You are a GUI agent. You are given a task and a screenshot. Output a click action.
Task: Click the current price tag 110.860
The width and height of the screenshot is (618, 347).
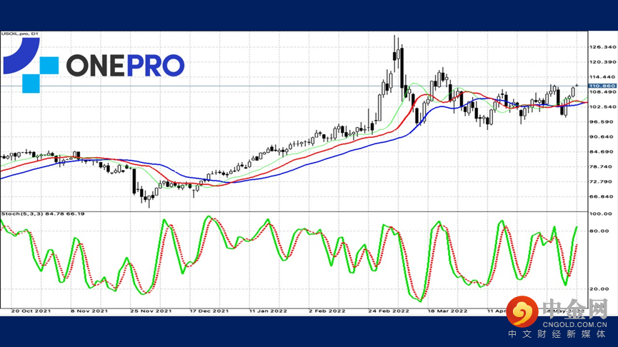click(602, 86)
